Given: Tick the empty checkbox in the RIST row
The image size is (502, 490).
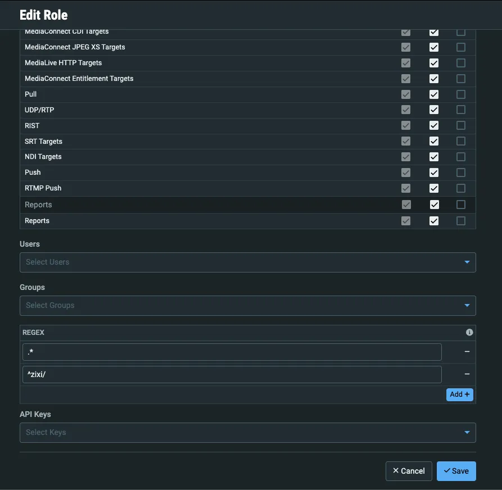Looking at the screenshot, I should point(461,125).
